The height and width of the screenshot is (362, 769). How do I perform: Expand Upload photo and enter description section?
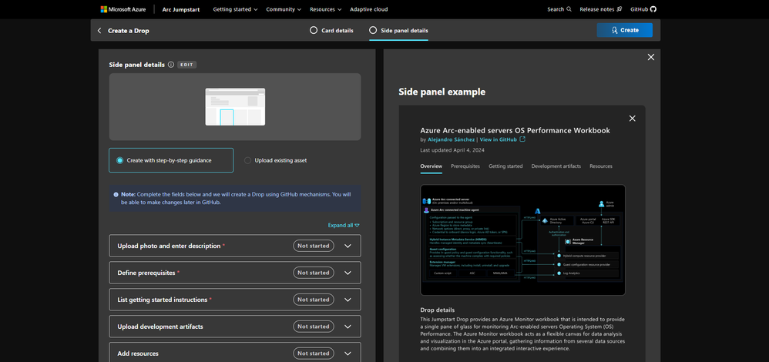pos(235,246)
